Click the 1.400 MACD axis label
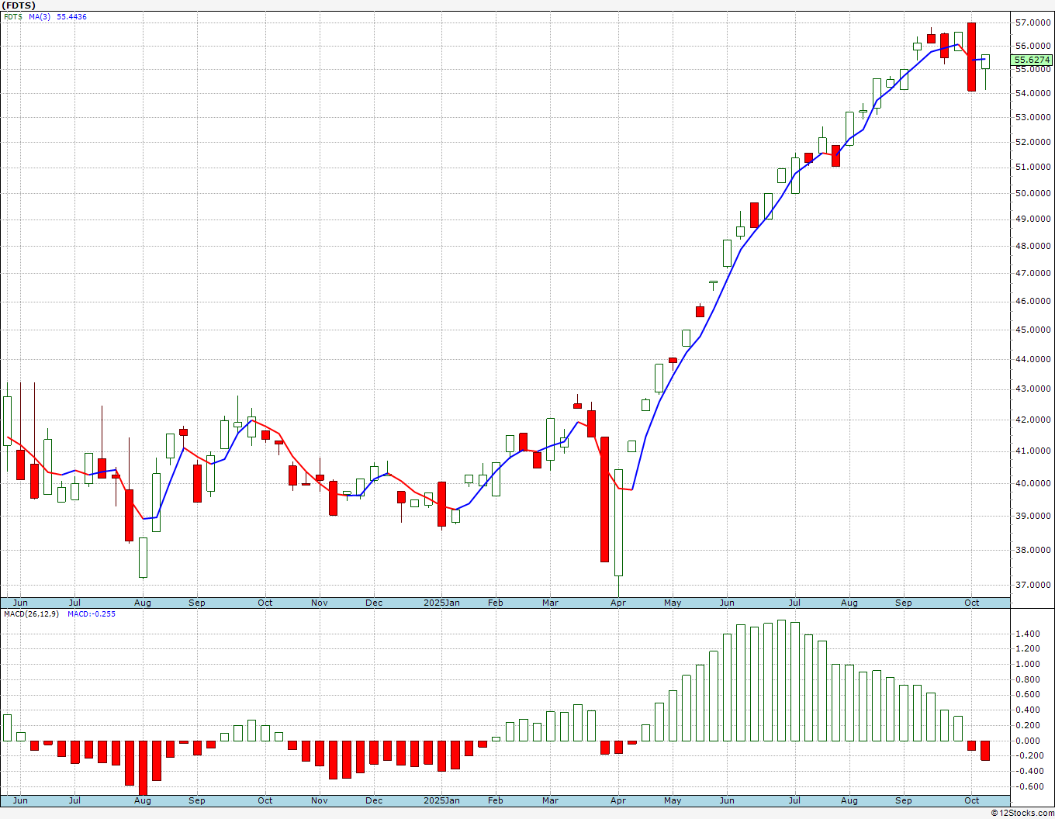1055x819 pixels. pos(1026,634)
